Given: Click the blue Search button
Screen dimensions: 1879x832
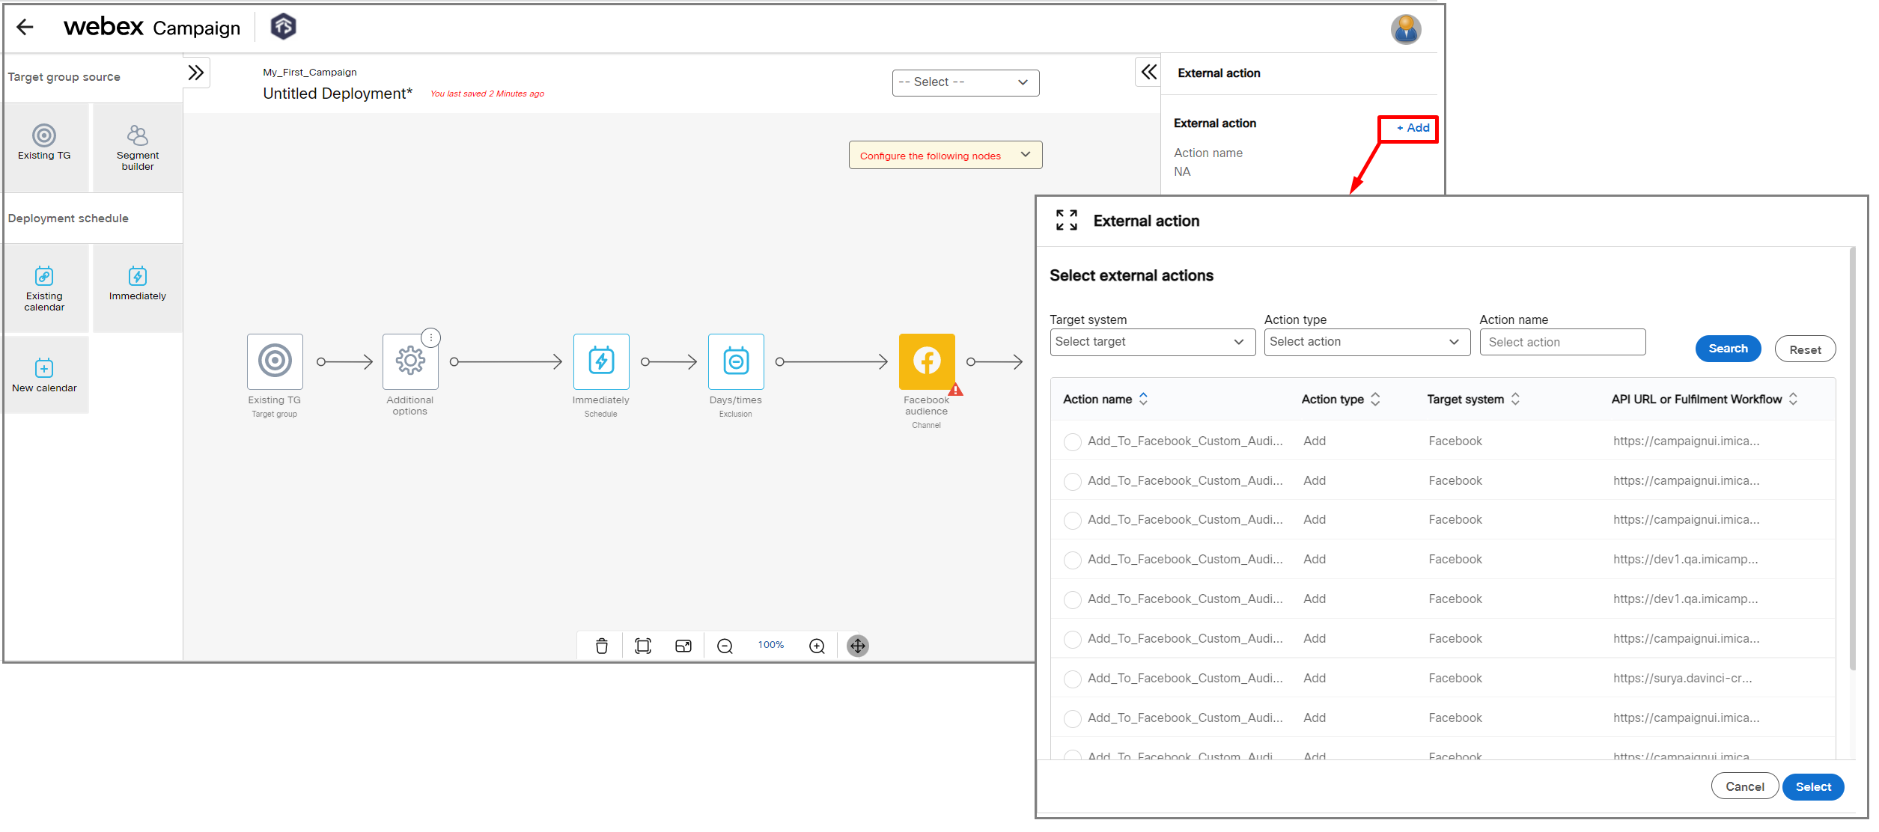Looking at the screenshot, I should [1727, 349].
